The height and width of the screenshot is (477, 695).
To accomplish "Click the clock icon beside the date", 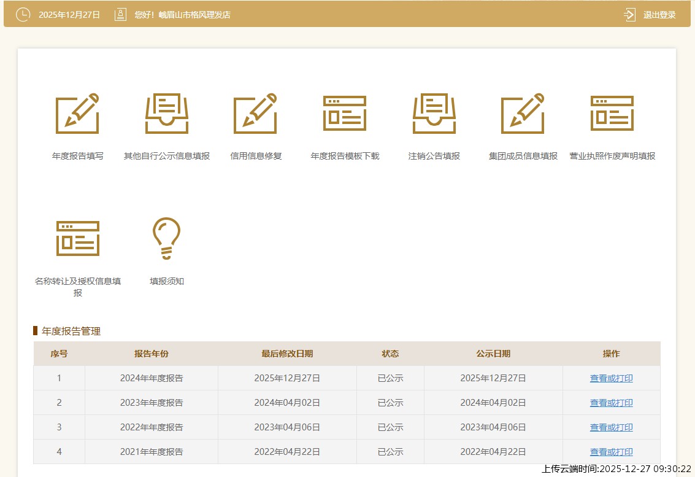I will click(23, 15).
